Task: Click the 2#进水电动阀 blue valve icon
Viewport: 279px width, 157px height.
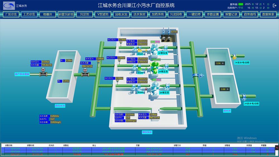Action: [x=243, y=97]
